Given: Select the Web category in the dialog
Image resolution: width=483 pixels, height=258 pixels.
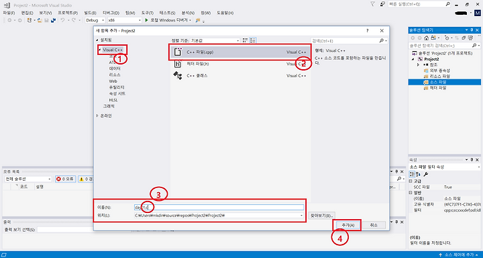Looking at the screenshot, I should (113, 81).
